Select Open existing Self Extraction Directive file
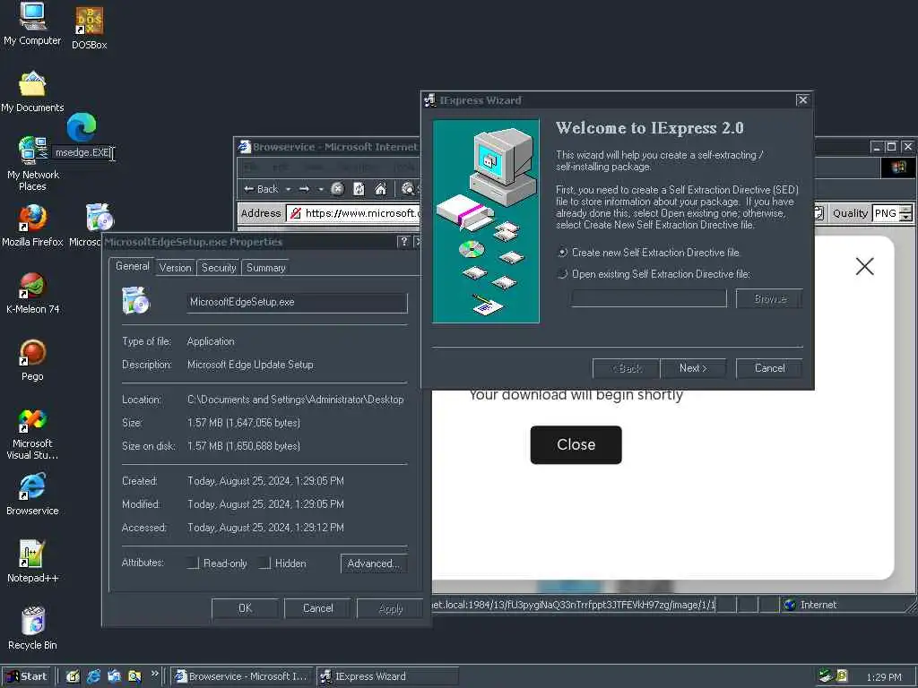Image resolution: width=918 pixels, height=688 pixels. 654,274
